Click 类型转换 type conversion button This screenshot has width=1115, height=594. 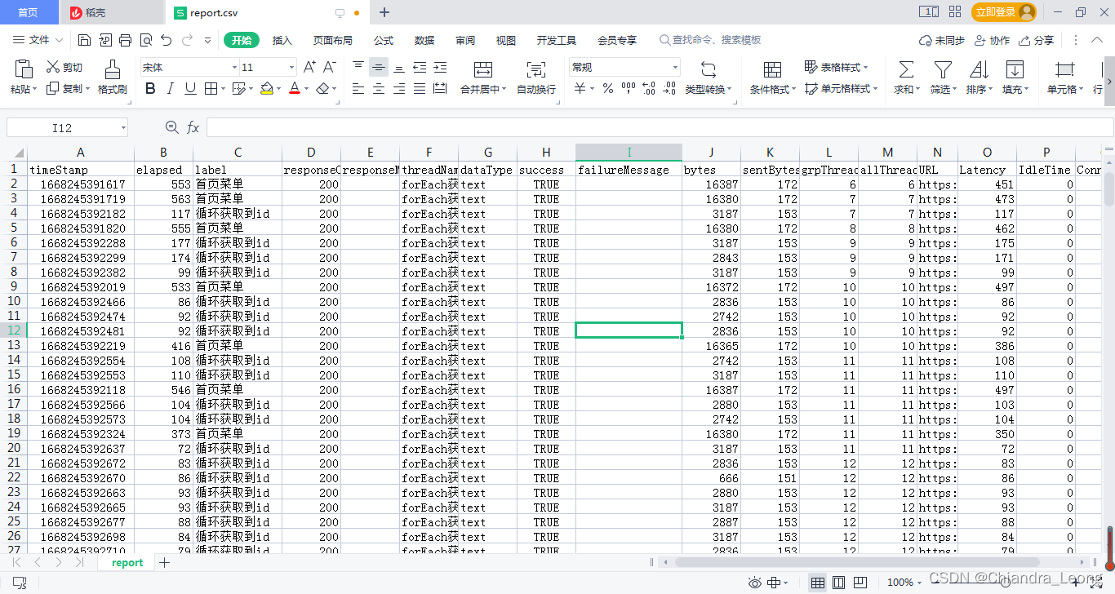pyautogui.click(x=708, y=78)
